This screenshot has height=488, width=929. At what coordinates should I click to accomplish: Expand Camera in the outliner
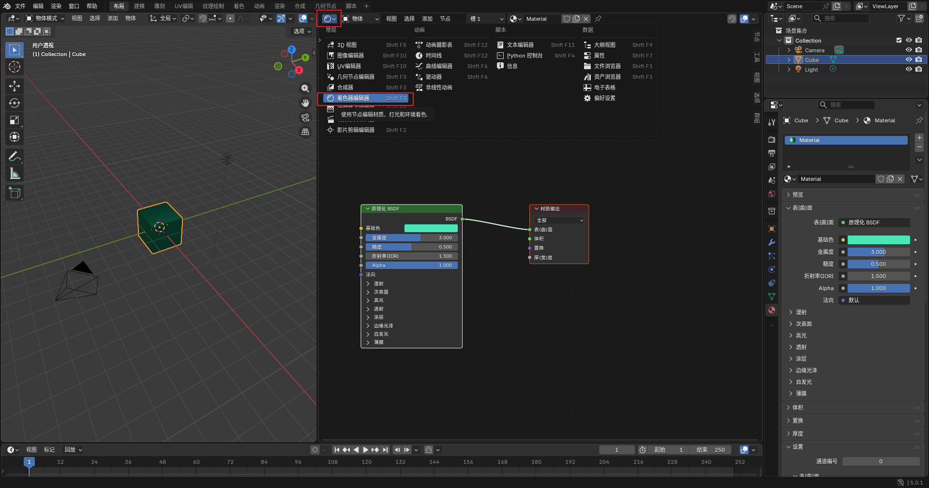tap(789, 50)
